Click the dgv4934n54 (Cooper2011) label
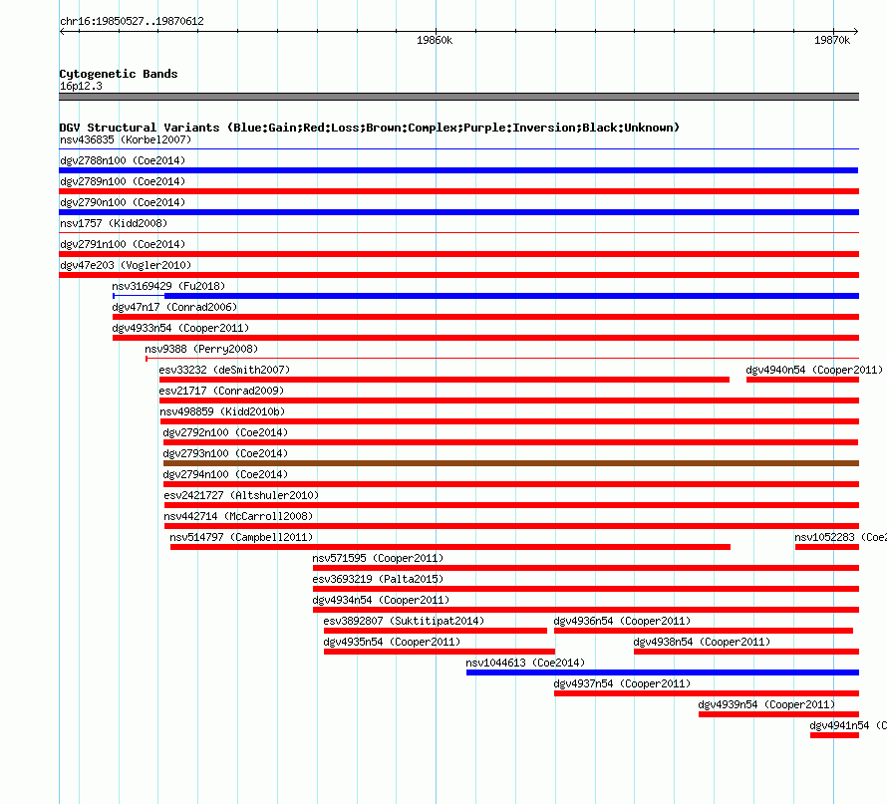The height and width of the screenshot is (804, 887). [x=381, y=600]
